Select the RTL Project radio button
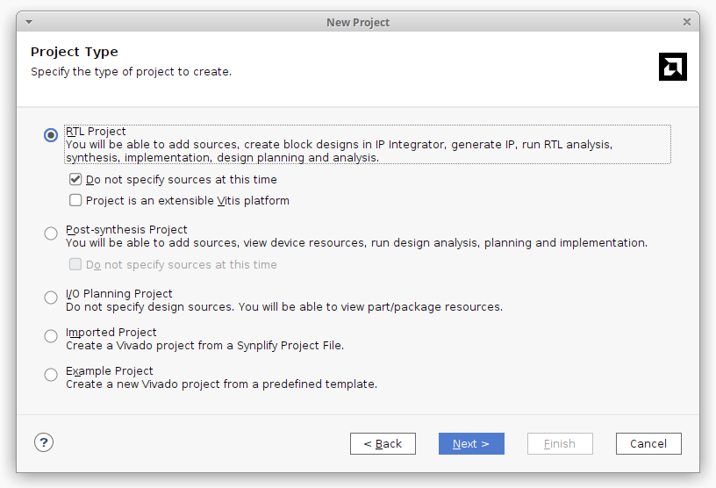This screenshot has width=716, height=488. [x=51, y=135]
